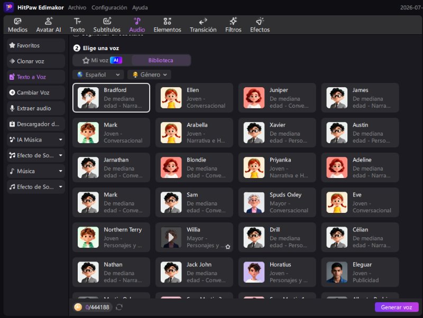423x318 pixels.
Task: Open Favoritos in the sidebar
Action: point(36,45)
